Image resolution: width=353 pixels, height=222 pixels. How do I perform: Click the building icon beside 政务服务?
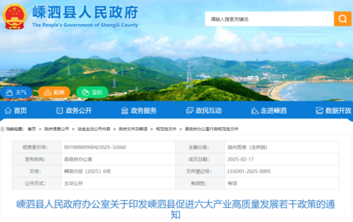[x=125, y=110]
